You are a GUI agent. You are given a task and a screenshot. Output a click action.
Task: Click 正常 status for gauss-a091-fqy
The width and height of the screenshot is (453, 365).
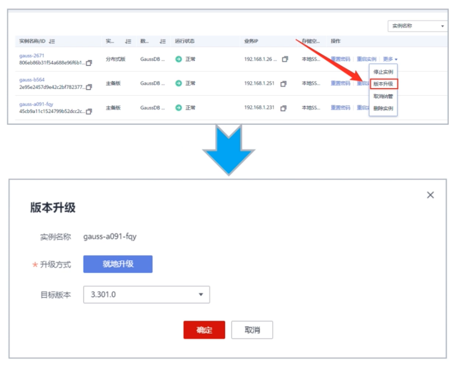click(190, 108)
